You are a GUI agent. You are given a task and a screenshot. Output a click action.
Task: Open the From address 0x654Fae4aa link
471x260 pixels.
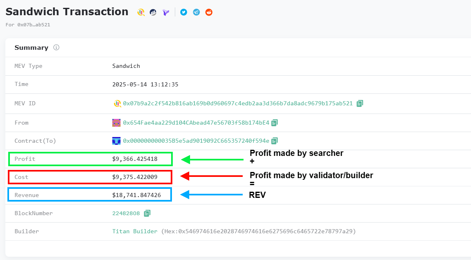click(196, 123)
